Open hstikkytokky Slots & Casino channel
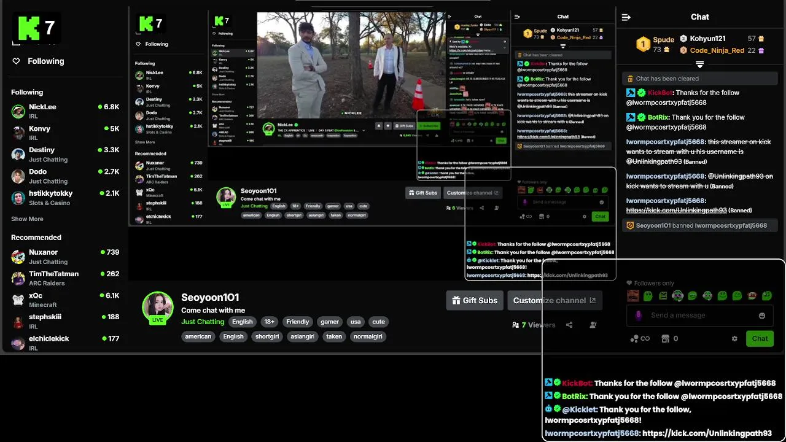Screen dimensions: 786x442 pyautogui.click(x=65, y=198)
